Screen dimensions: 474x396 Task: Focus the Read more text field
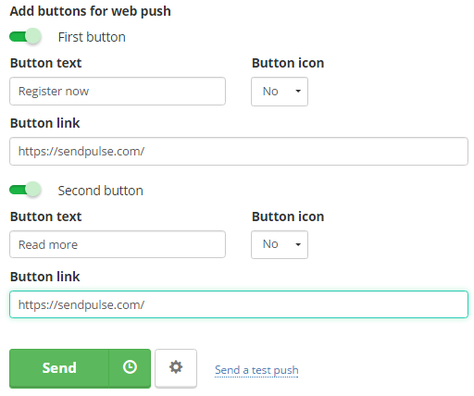[118, 244]
